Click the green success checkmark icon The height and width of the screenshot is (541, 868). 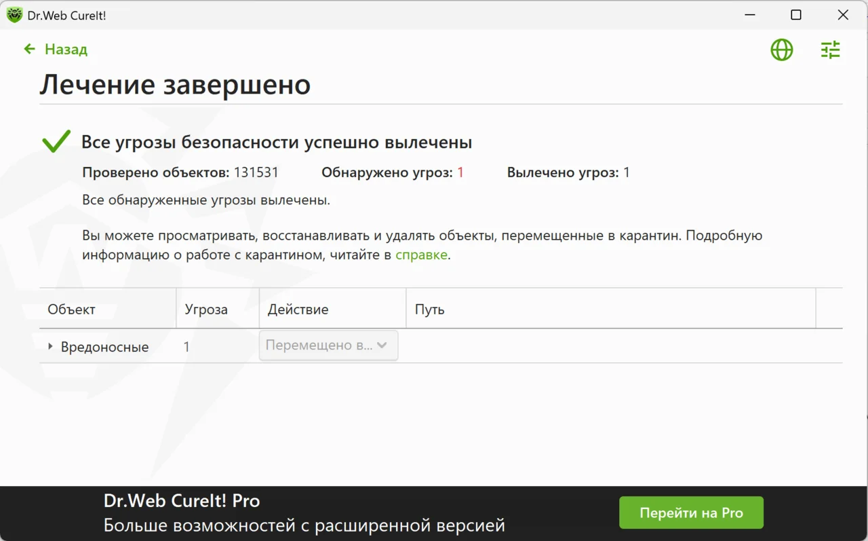tap(56, 141)
